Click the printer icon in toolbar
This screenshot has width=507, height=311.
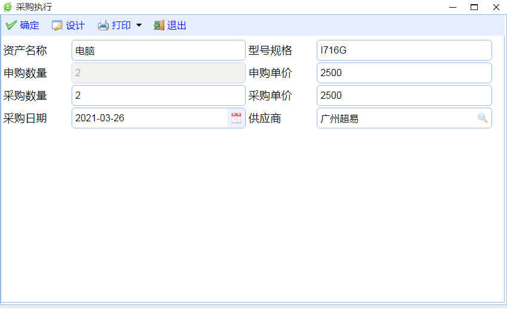pos(103,26)
